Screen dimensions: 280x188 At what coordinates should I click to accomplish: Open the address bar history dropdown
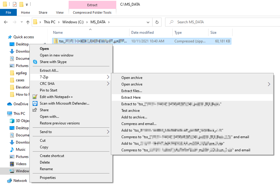click(148, 22)
